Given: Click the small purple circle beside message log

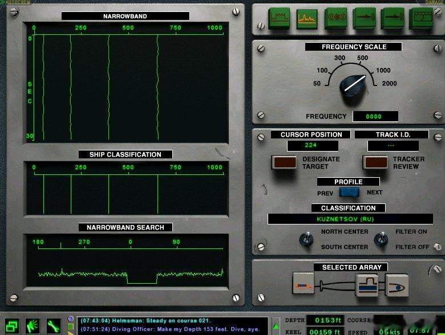Looking at the screenshot, I should tap(71, 319).
